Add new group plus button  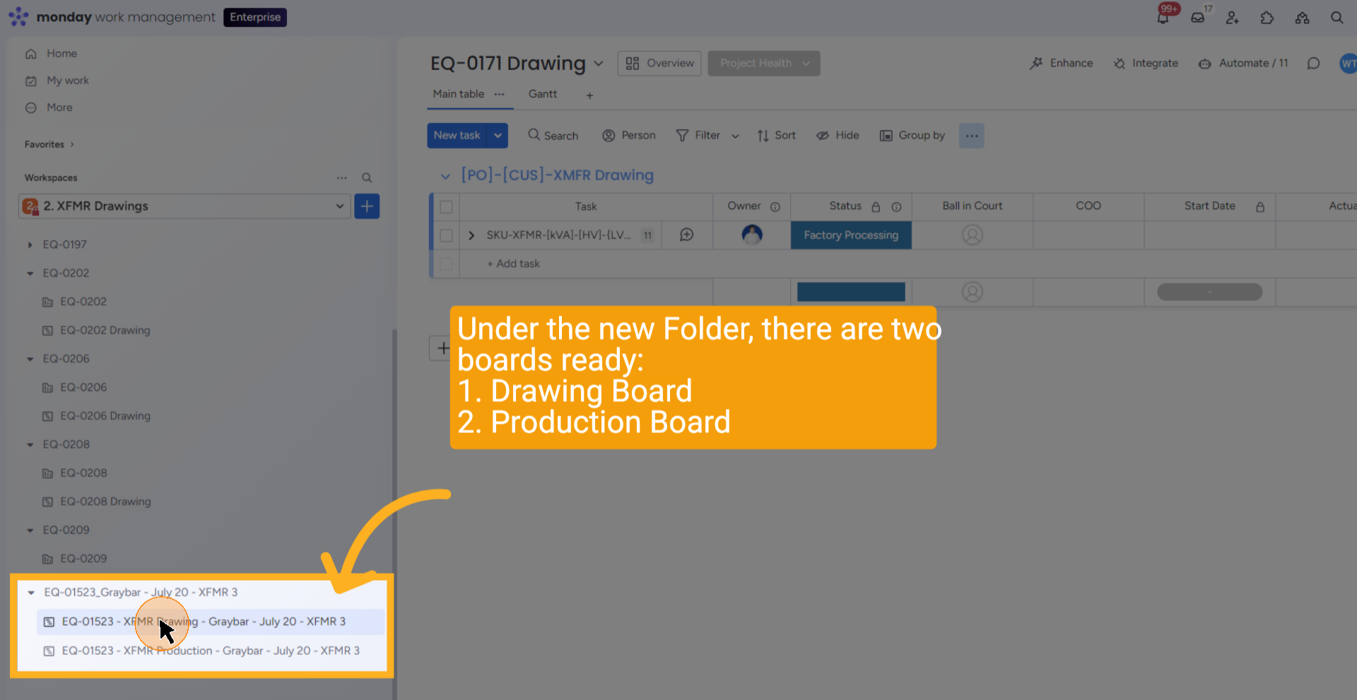point(442,348)
